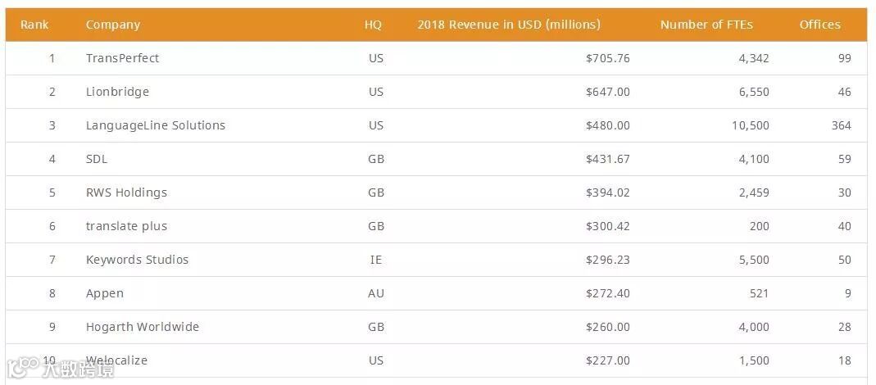Click the Number of FTEs header
This screenshot has height=385, width=876.
coord(706,25)
